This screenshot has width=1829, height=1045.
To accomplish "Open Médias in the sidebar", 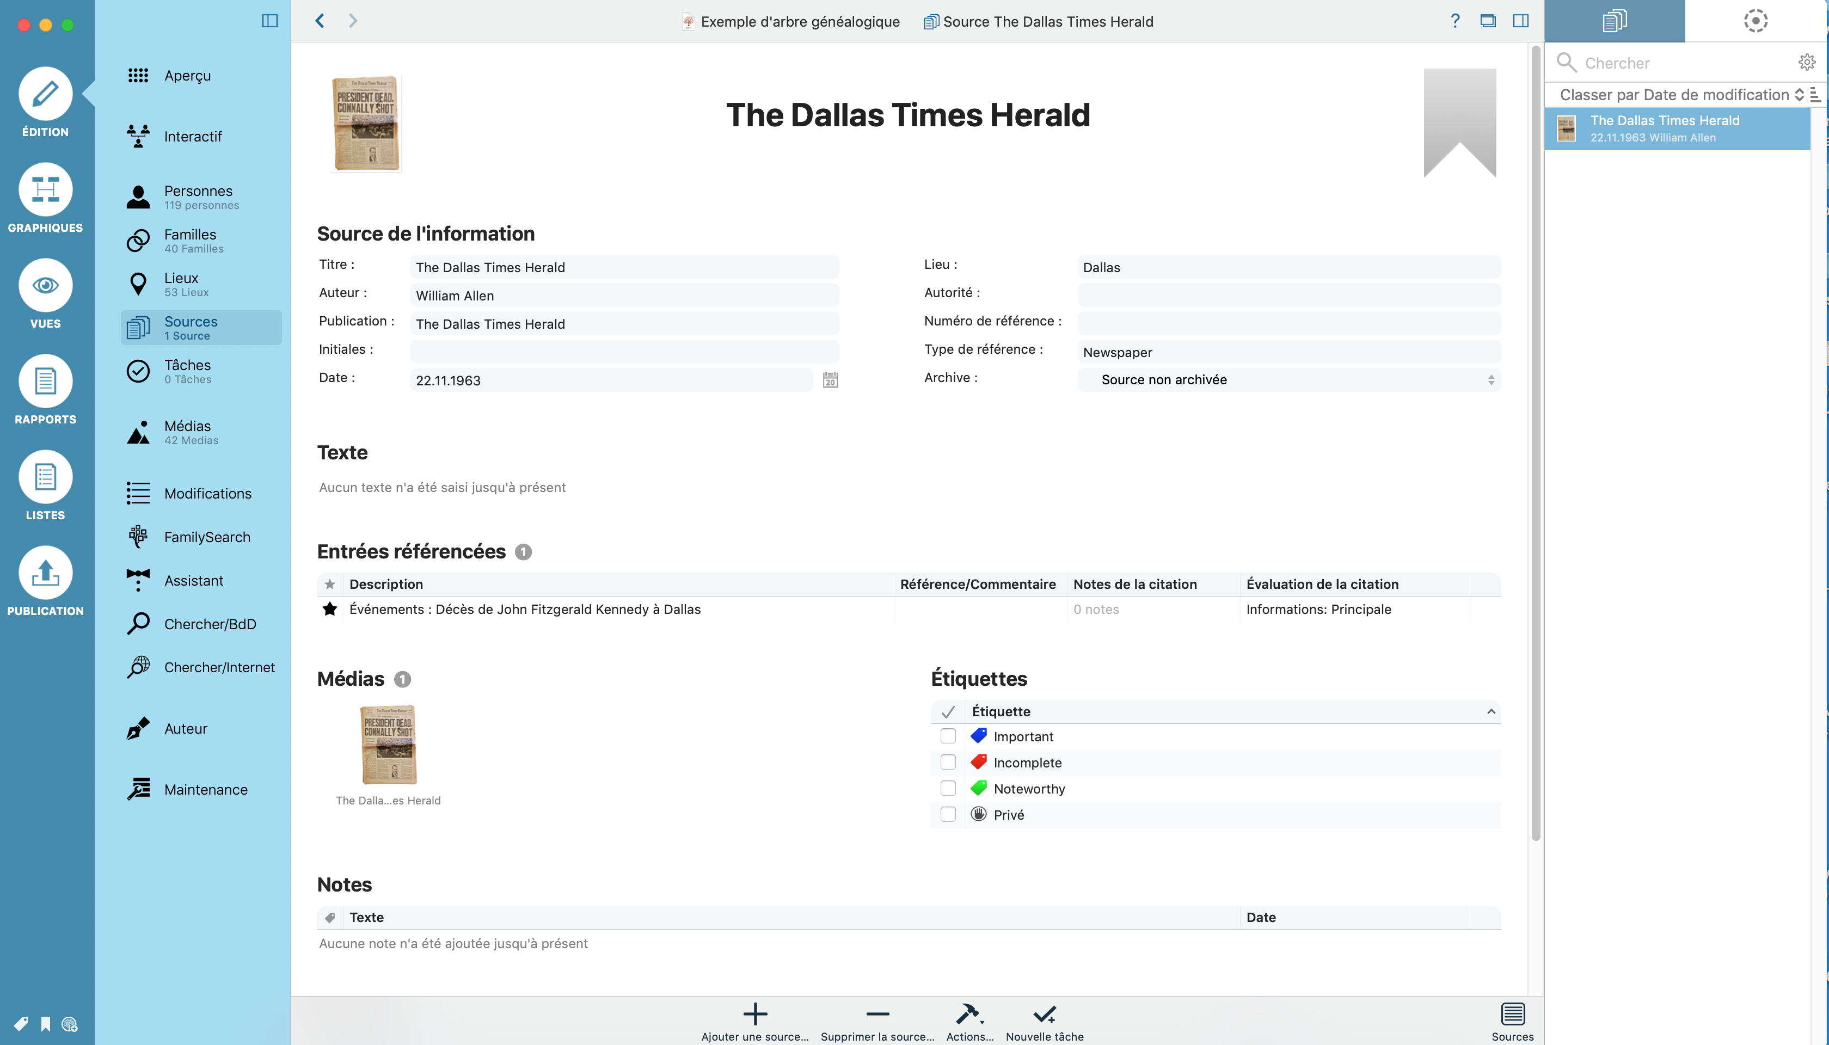I will click(x=201, y=432).
